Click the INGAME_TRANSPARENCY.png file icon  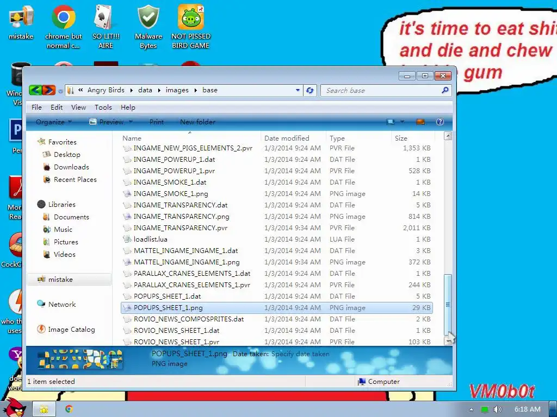pyautogui.click(x=127, y=216)
